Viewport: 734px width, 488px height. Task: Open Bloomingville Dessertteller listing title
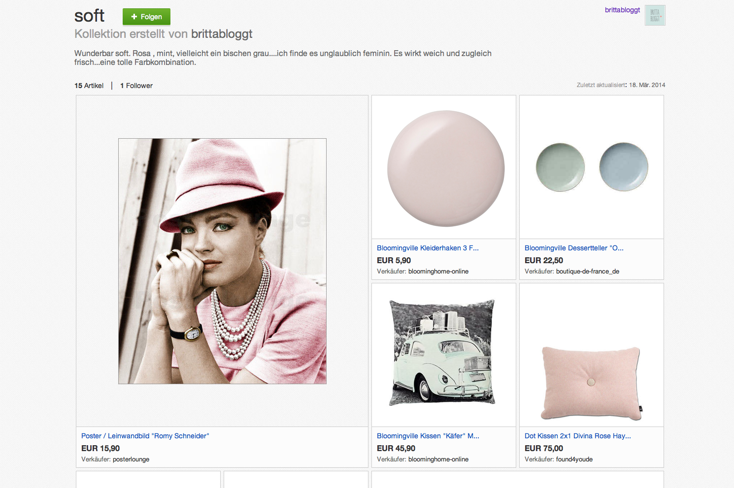(x=573, y=248)
